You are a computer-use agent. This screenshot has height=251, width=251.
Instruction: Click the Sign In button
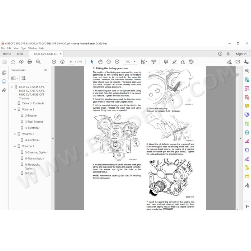[x=241, y=54]
